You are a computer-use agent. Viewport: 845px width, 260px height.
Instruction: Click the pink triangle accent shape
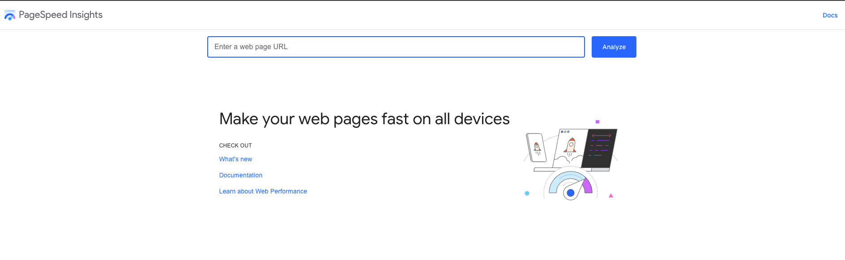(x=611, y=195)
